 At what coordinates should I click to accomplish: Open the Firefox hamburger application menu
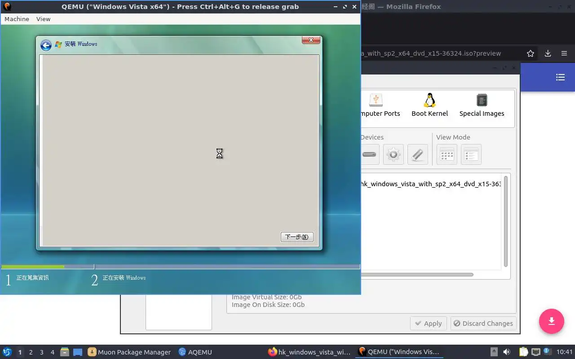click(x=564, y=53)
